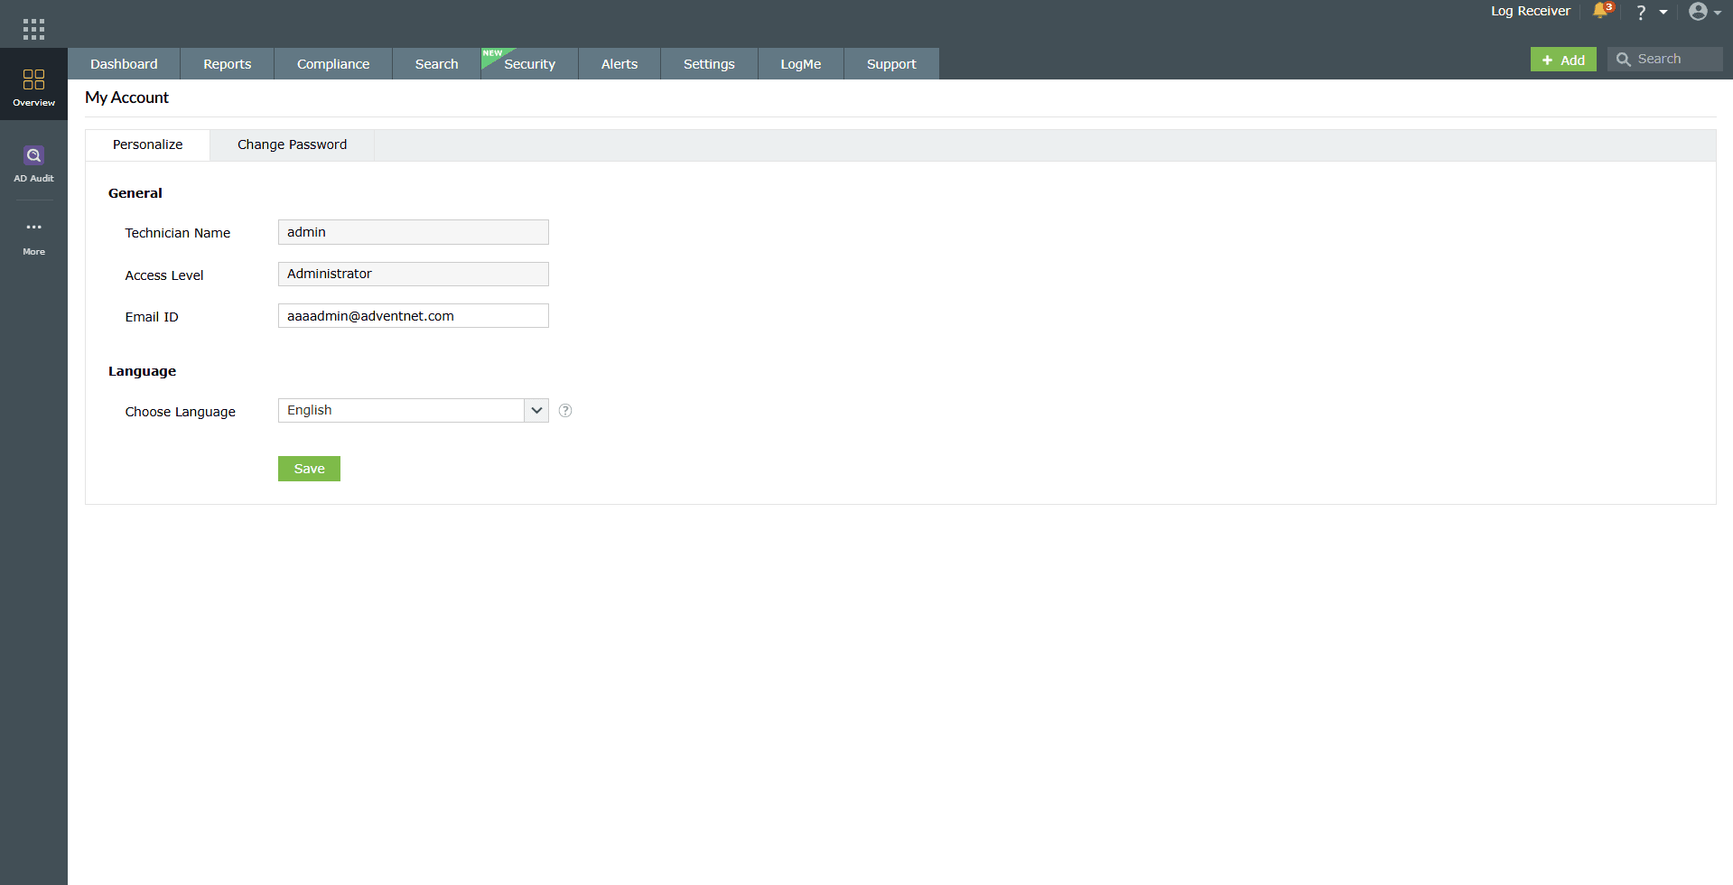
Task: Click the top Search input box
Action: point(1665,60)
